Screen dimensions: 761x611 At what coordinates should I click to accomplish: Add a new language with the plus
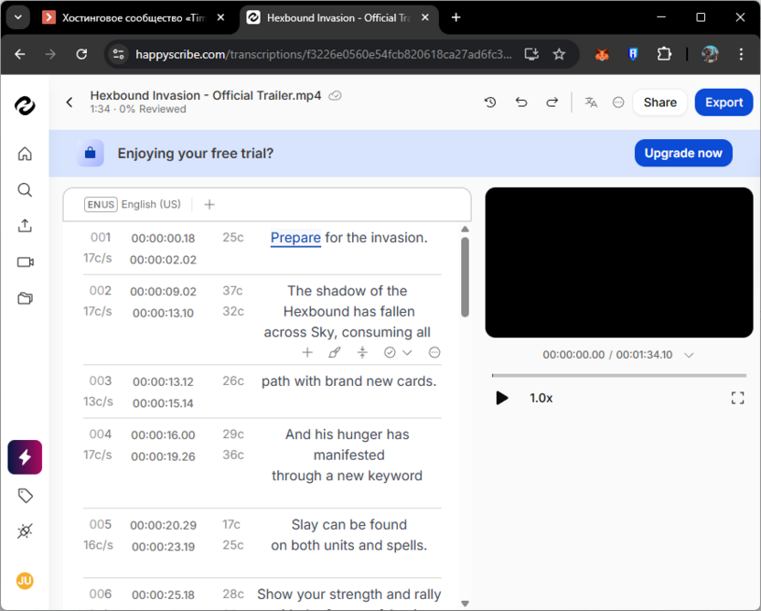pyautogui.click(x=209, y=204)
